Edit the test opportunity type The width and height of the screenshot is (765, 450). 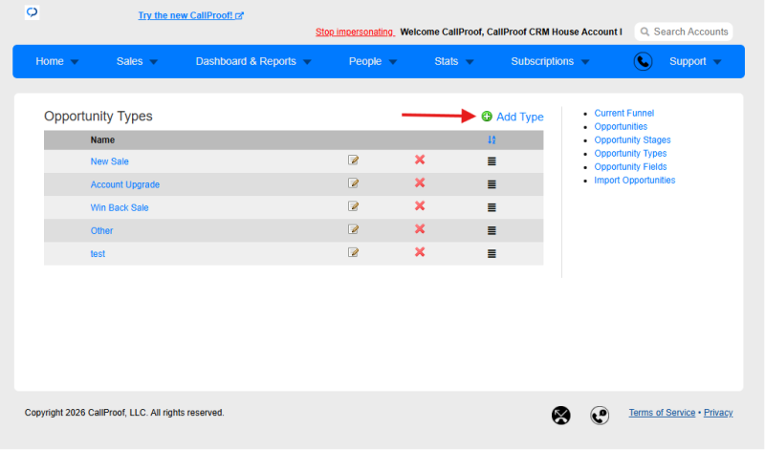coord(353,252)
